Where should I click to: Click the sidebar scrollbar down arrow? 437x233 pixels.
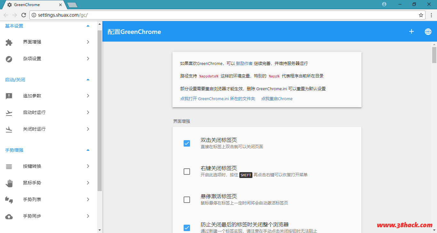(x=99, y=230)
